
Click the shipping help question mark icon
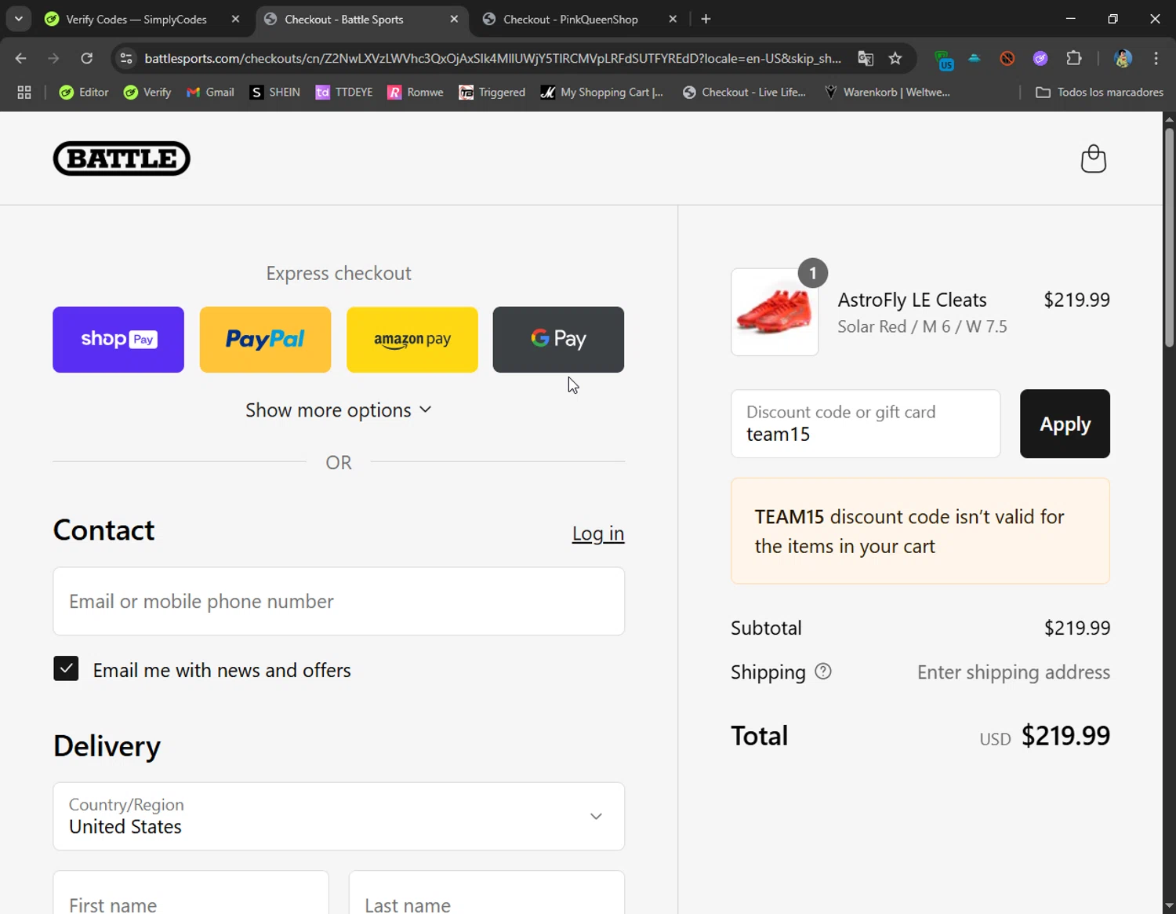click(x=822, y=672)
